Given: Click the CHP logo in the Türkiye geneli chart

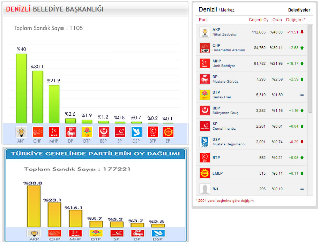Looking at the screenshot, I should 54,233.
